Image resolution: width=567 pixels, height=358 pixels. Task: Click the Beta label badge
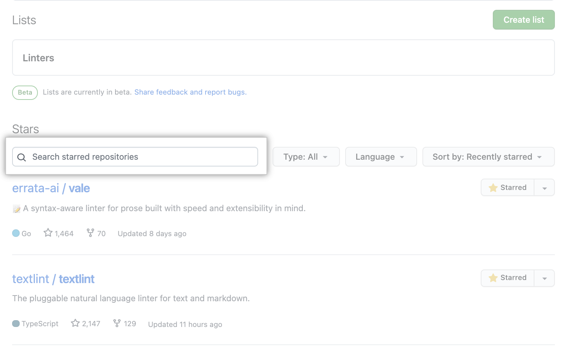pyautogui.click(x=25, y=92)
